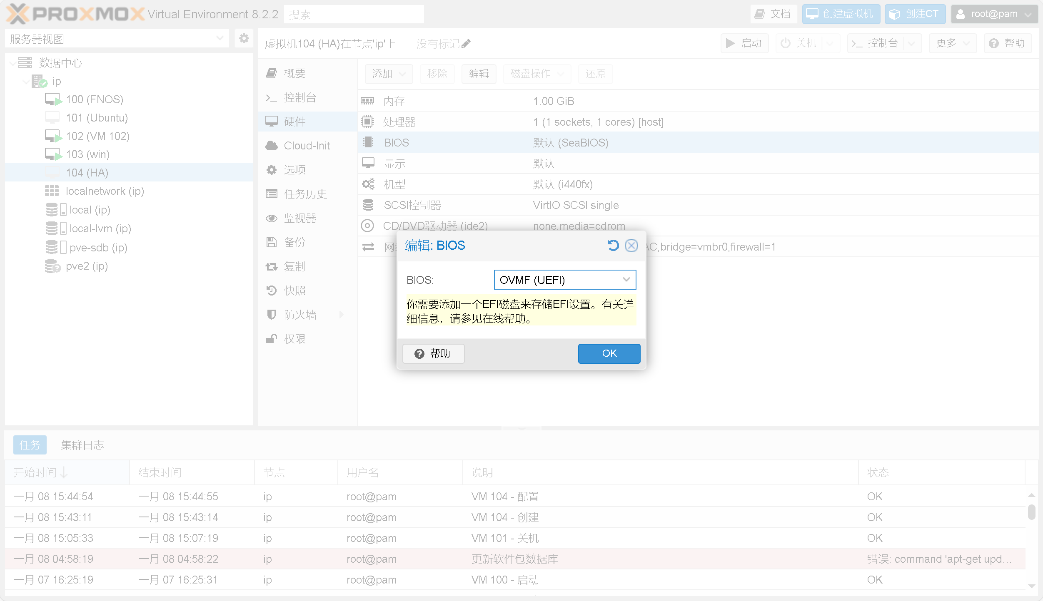Click Create VM button
Viewport: 1043px width, 601px height.
point(841,14)
